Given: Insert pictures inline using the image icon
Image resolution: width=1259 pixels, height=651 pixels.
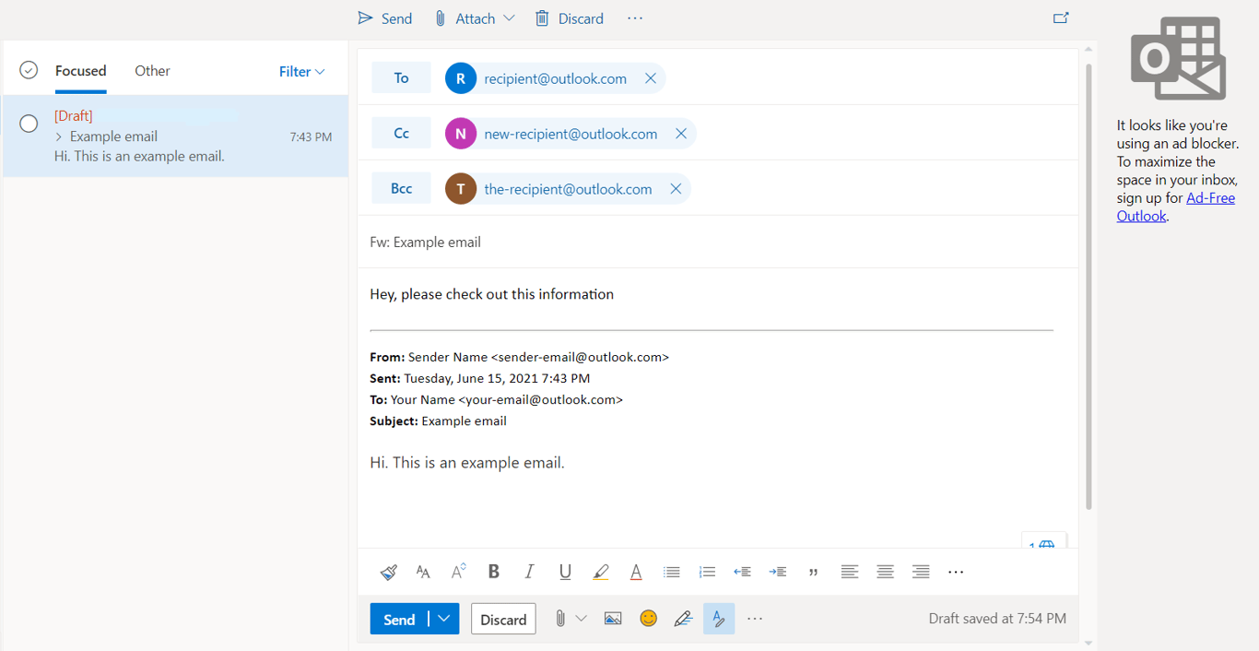Looking at the screenshot, I should pyautogui.click(x=613, y=618).
